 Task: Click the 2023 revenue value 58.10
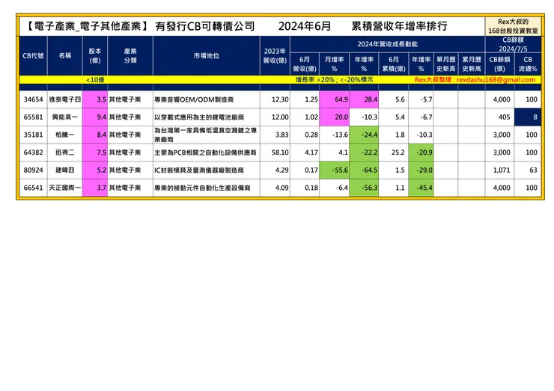(x=280, y=153)
